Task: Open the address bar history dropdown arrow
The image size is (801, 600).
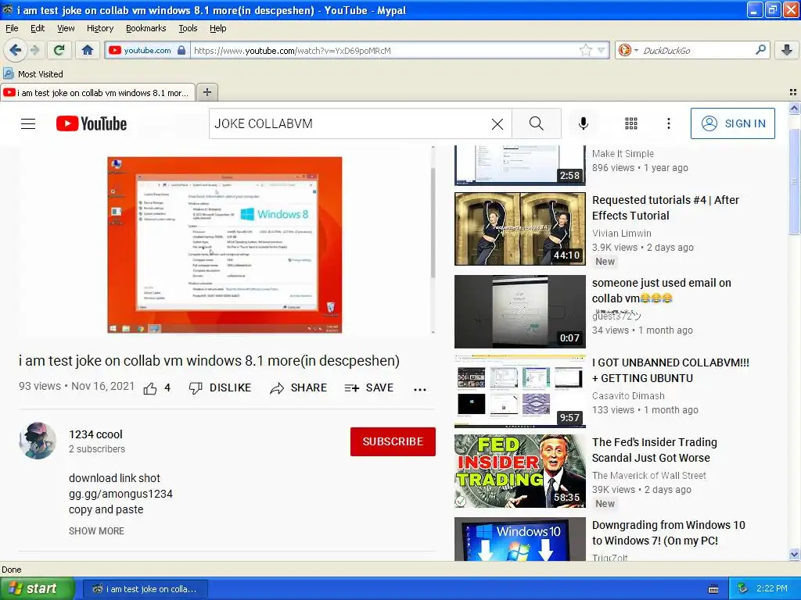Action: 602,50
